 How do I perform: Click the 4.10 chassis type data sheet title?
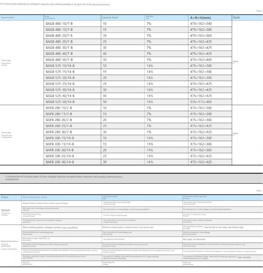(55, 5)
